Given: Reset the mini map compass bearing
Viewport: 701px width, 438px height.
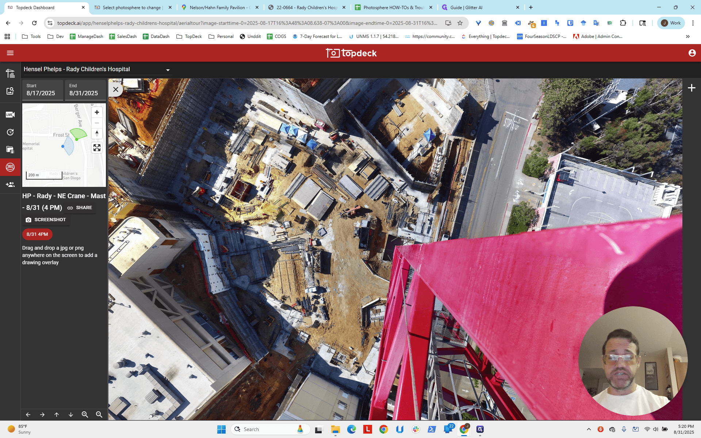Looking at the screenshot, I should point(97,134).
